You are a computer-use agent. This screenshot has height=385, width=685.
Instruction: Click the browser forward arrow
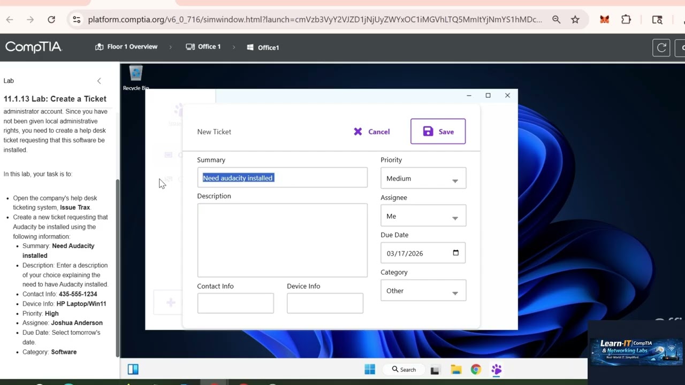pos(31,20)
